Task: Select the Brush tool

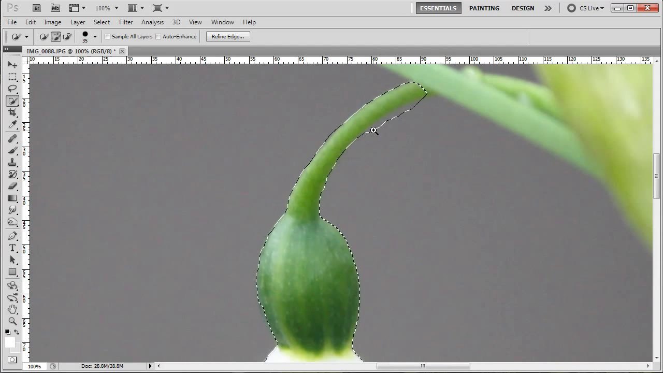Action: click(12, 151)
